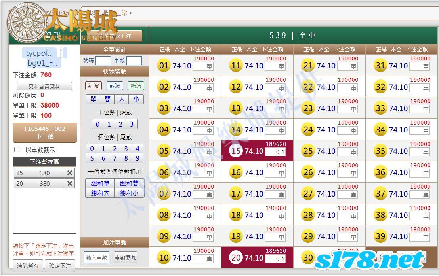Pick tens digit 0 under 十位數
Image resolution: width=439 pixels, height=276 pixels.
point(97,124)
